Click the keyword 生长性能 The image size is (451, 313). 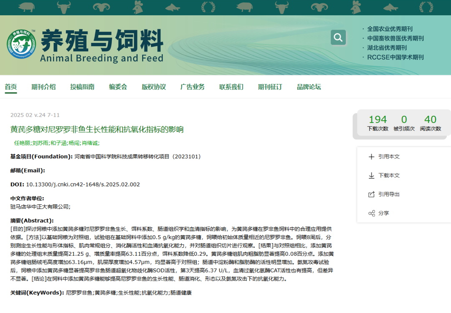[129, 293]
